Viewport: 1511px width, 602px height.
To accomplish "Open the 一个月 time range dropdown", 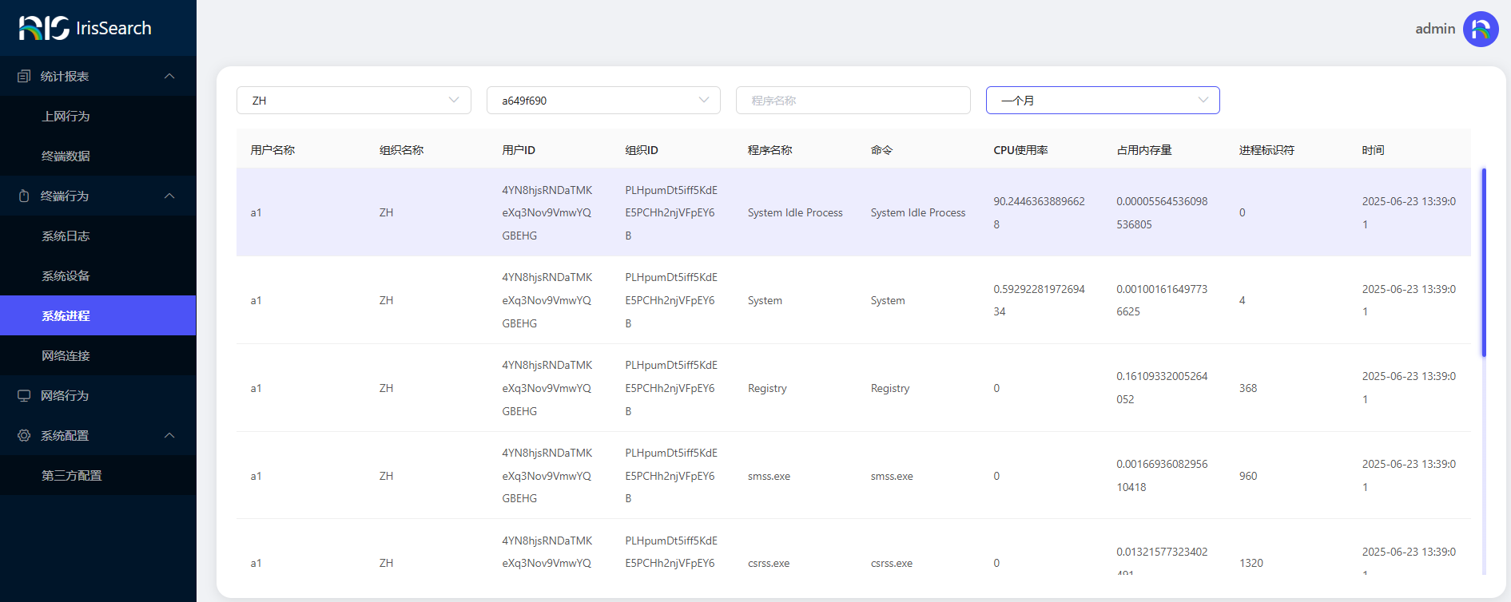I will point(1102,101).
